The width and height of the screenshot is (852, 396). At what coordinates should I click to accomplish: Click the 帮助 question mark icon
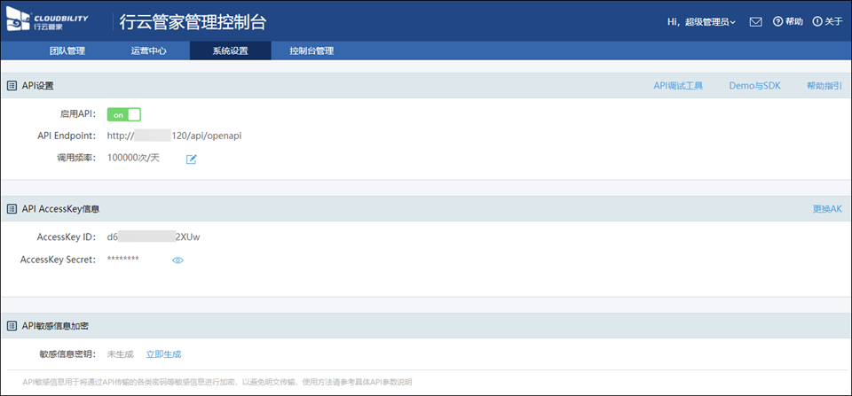pyautogui.click(x=777, y=21)
